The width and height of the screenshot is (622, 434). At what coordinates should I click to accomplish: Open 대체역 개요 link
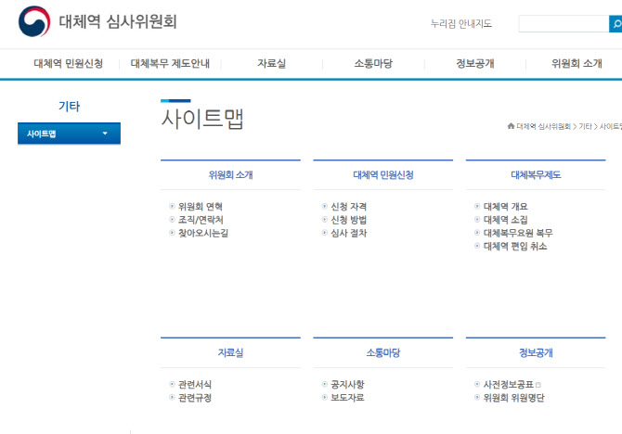[x=506, y=207]
